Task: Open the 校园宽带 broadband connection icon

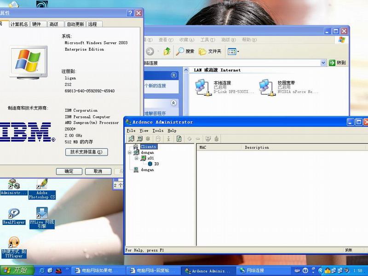Action: point(264,86)
